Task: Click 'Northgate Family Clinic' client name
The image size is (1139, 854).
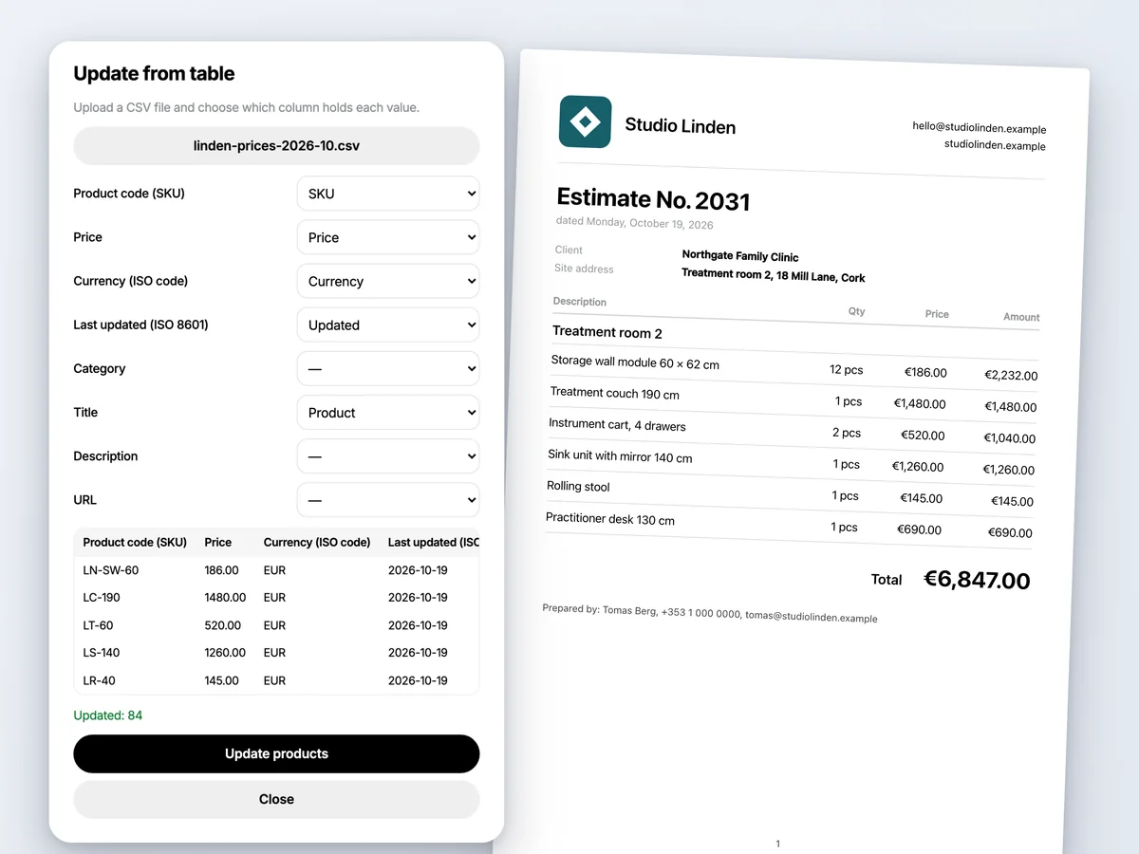Action: coord(740,256)
